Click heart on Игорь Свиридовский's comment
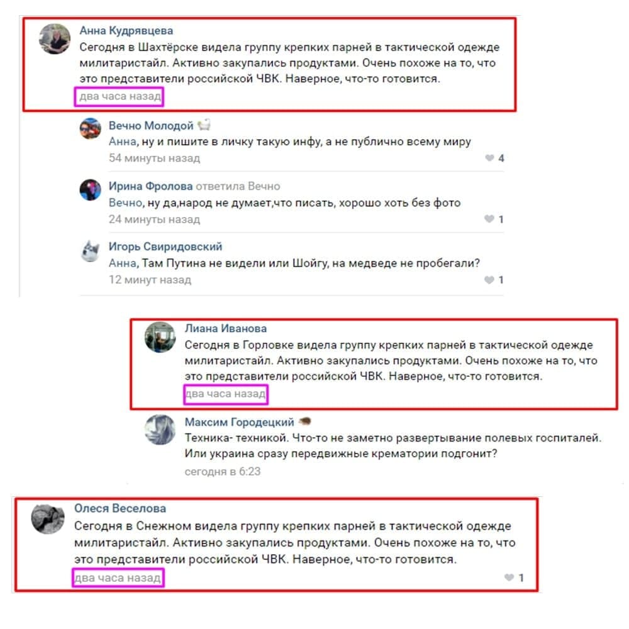Screen dimensions: 629x629 point(489,280)
